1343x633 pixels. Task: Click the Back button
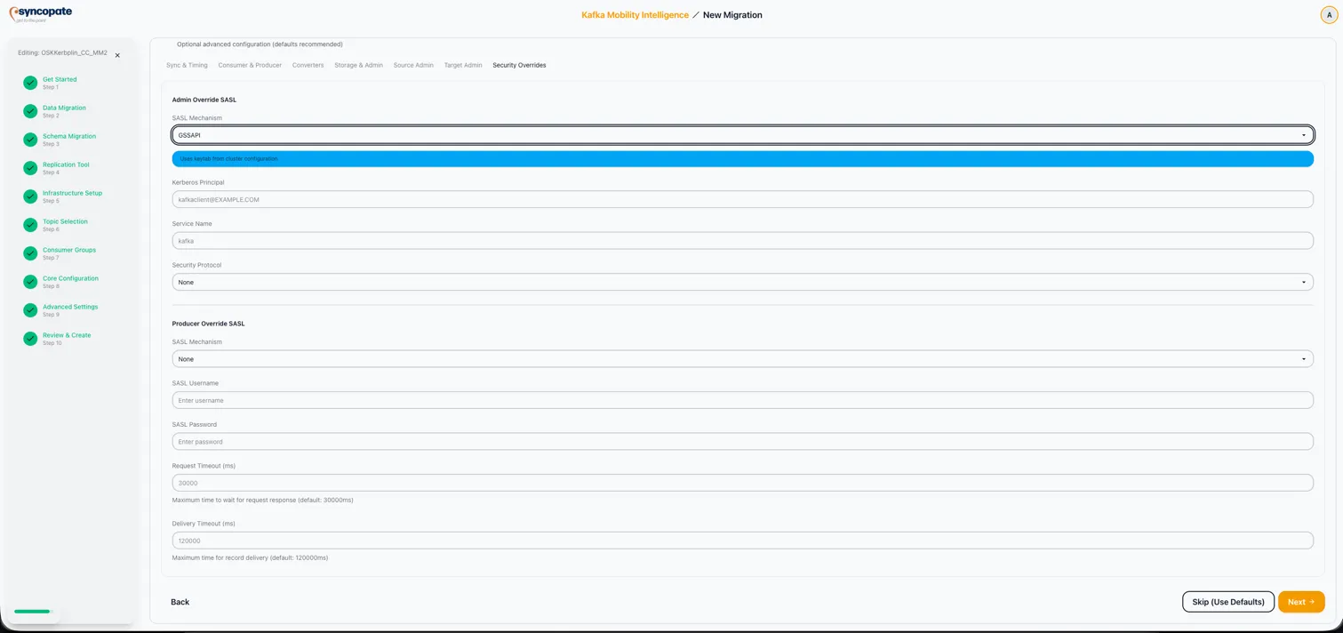click(x=180, y=602)
